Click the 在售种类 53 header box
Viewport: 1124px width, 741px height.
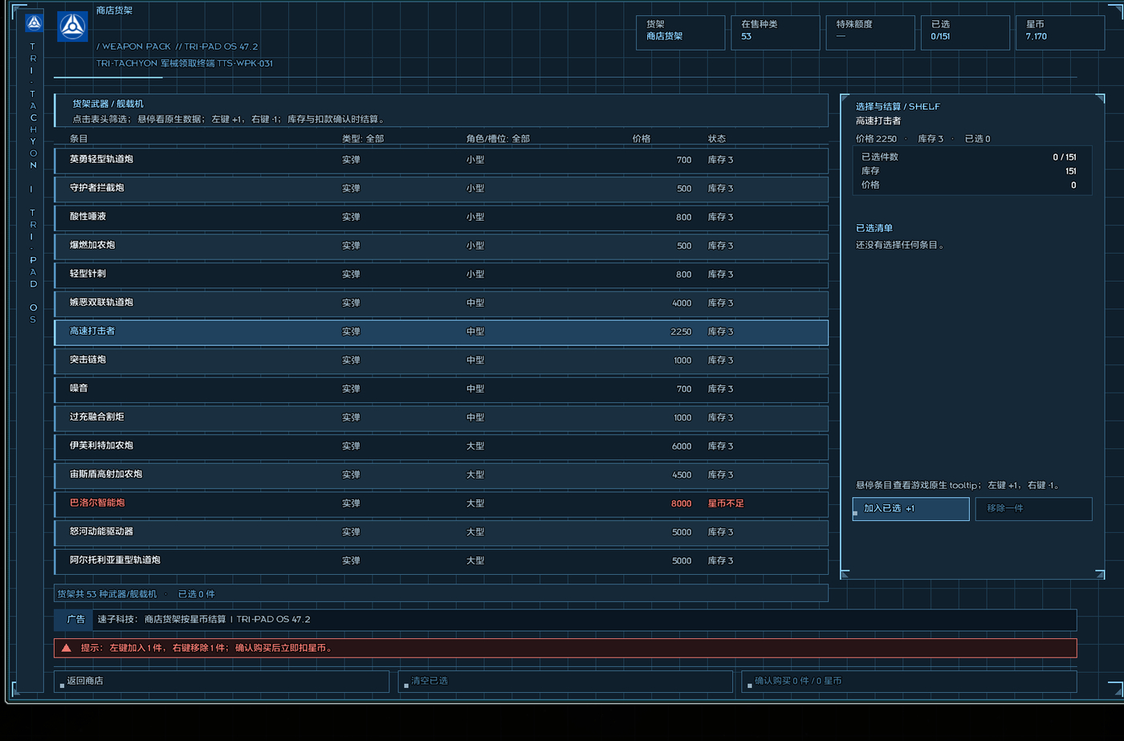tap(775, 33)
